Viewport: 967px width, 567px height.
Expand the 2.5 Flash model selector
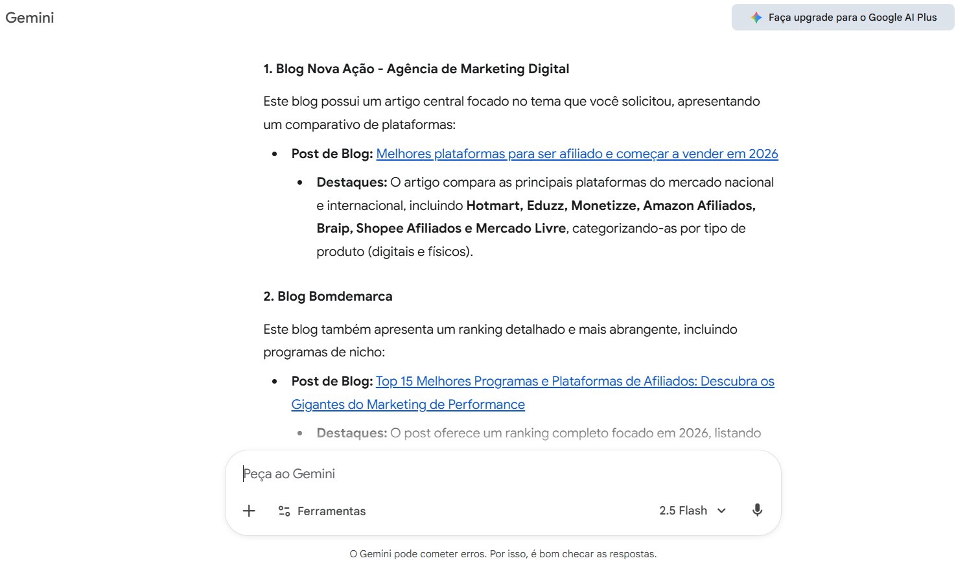[684, 511]
